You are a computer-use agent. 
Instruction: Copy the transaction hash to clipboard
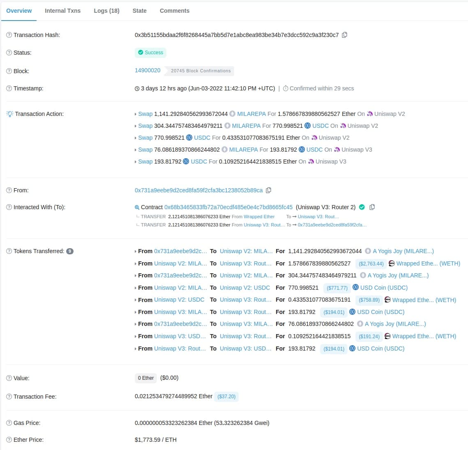[344, 35]
